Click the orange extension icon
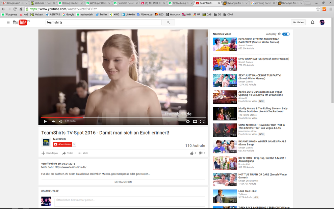The width and height of the screenshot is (334, 209). pos(324,9)
